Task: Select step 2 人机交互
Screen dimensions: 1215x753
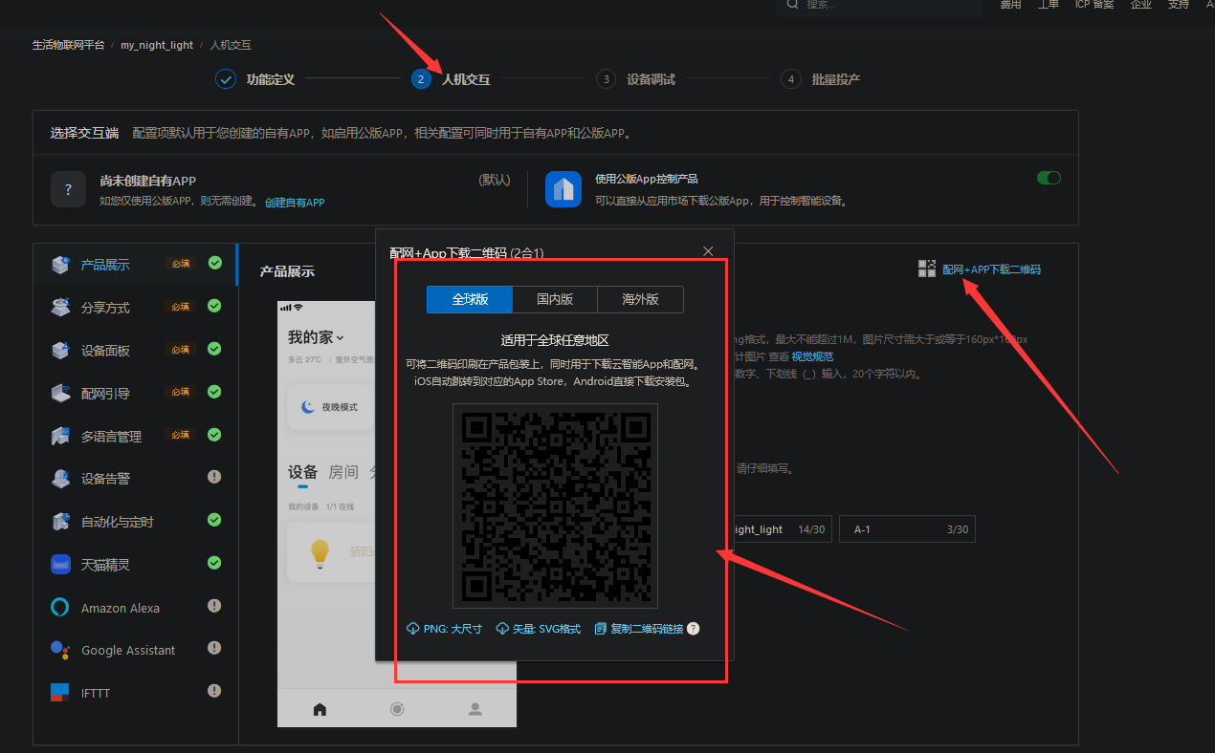Action: [451, 79]
